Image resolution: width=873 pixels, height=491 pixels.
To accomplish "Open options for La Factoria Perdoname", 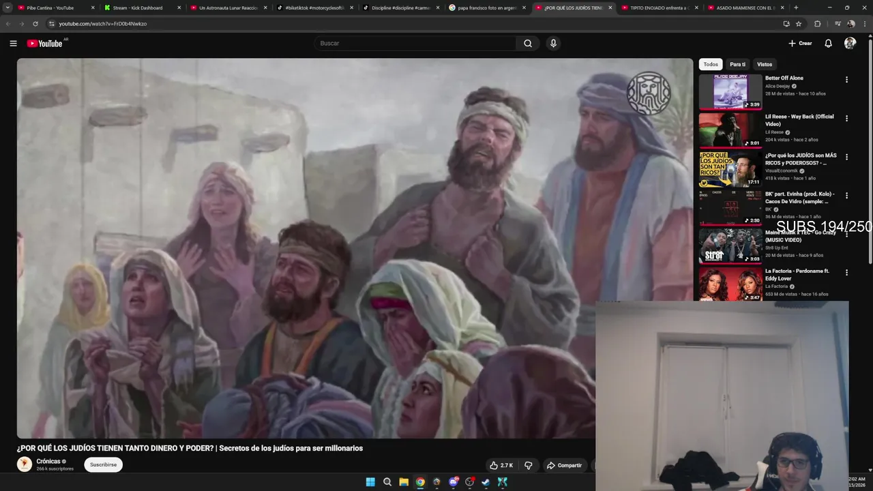I will click(x=846, y=272).
